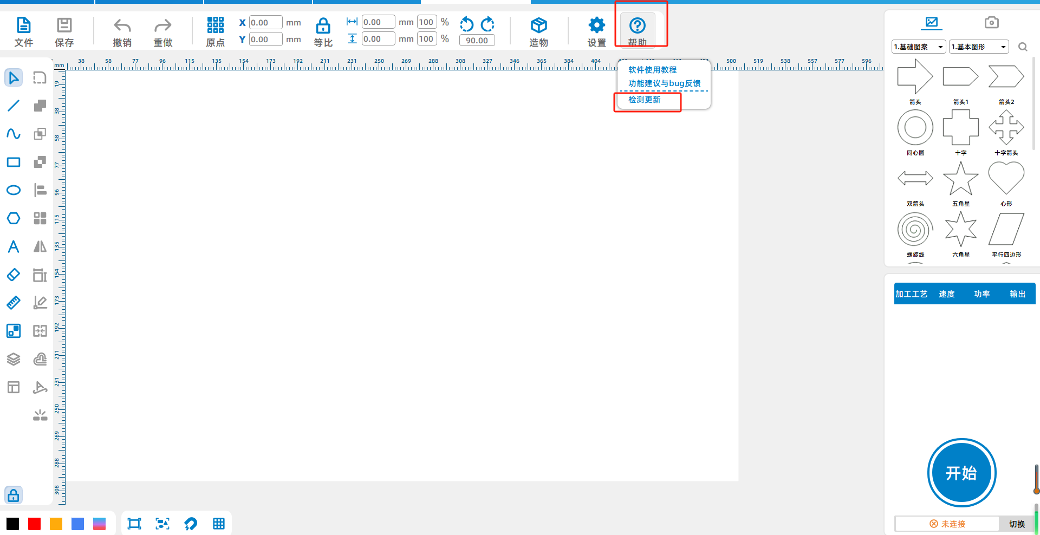Open 软件使用教程 menu entry
Image resolution: width=1040 pixels, height=535 pixels.
(x=653, y=70)
